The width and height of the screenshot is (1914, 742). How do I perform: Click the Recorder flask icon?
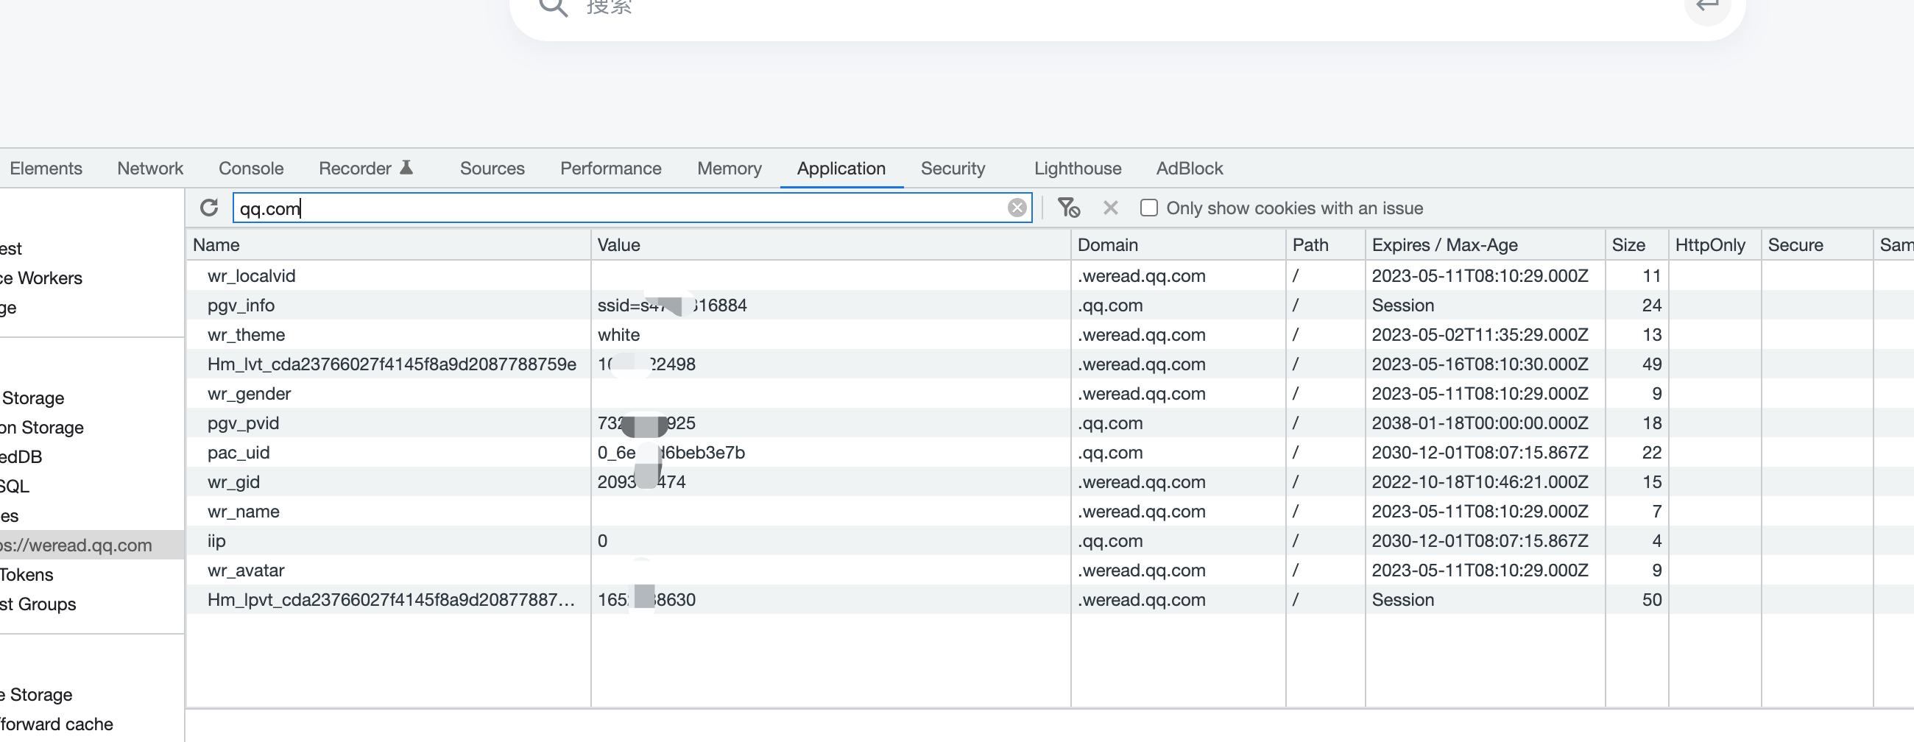406,168
